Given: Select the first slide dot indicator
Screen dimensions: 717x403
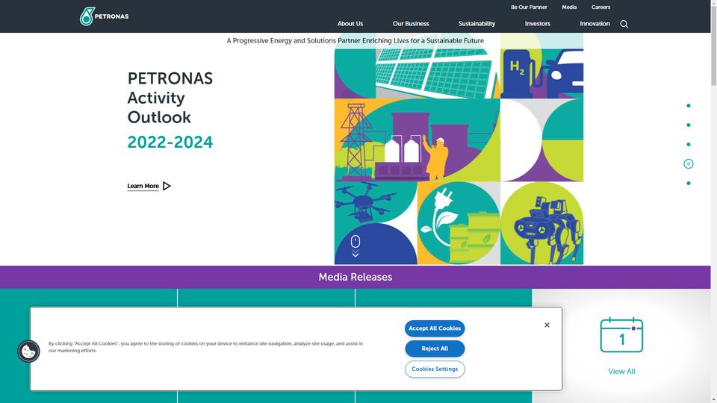Looking at the screenshot, I should coord(688,105).
